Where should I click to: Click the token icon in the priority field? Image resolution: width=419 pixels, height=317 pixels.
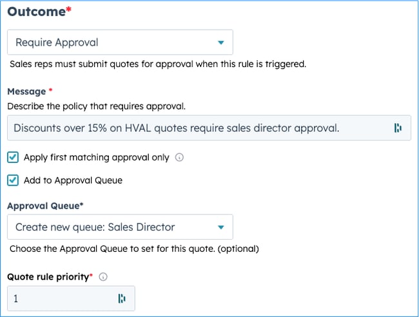[122, 298]
